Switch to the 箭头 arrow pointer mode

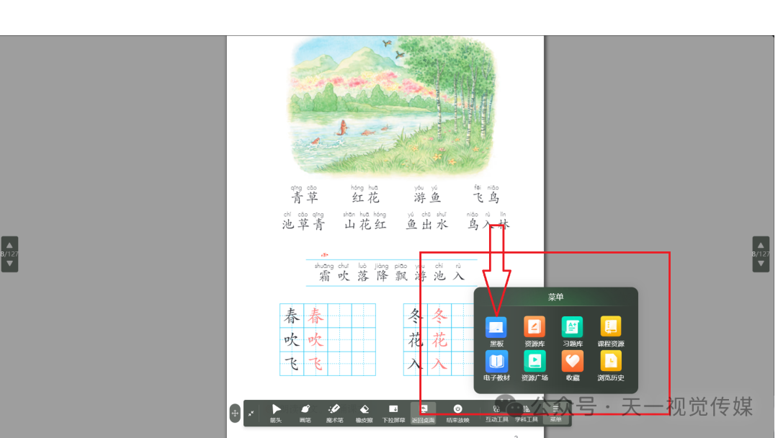(275, 411)
